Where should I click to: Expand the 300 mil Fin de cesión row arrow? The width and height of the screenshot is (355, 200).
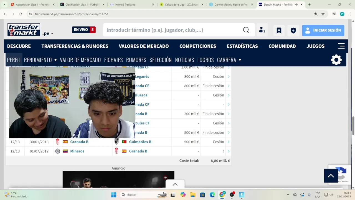click(229, 114)
